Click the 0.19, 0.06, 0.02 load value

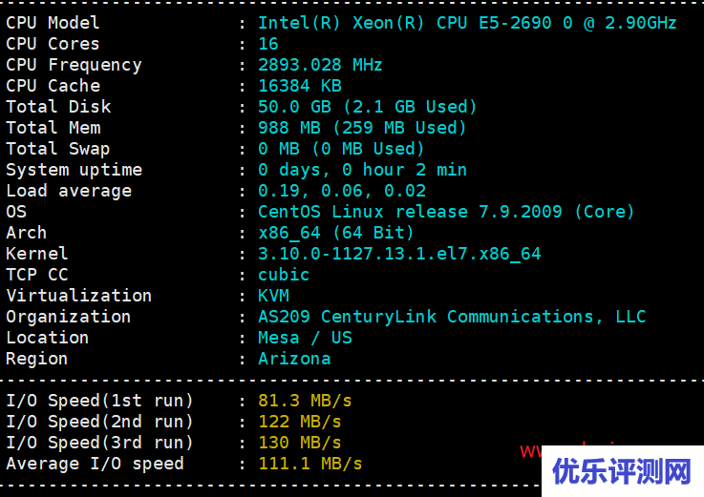tap(342, 191)
